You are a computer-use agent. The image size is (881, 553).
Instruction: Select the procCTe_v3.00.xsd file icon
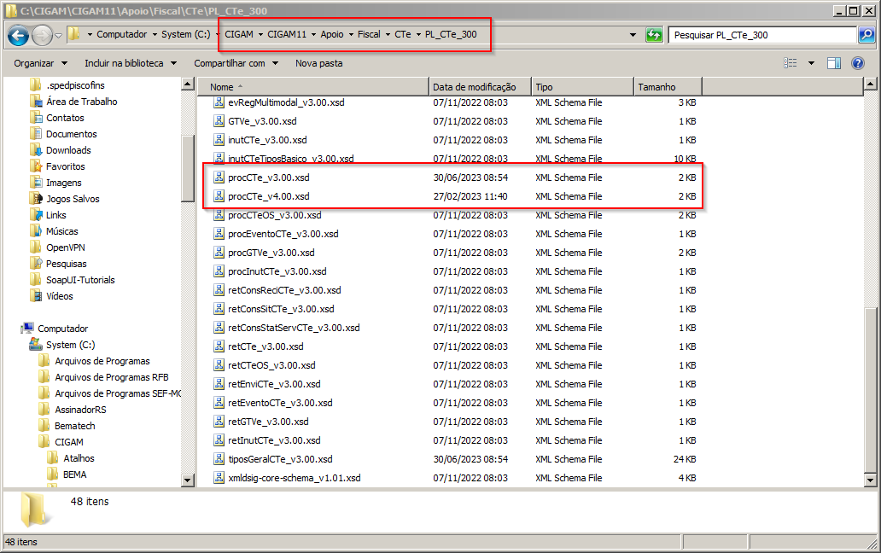coord(219,178)
